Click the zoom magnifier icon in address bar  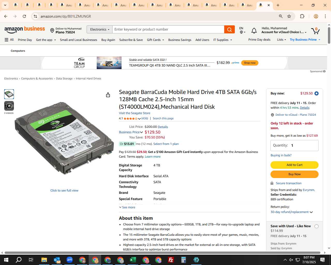tap(281, 16)
